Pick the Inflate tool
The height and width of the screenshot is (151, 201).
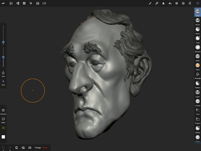tap(197, 129)
